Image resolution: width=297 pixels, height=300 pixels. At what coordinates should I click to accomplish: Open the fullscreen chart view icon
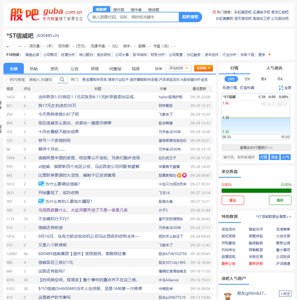[281, 88]
